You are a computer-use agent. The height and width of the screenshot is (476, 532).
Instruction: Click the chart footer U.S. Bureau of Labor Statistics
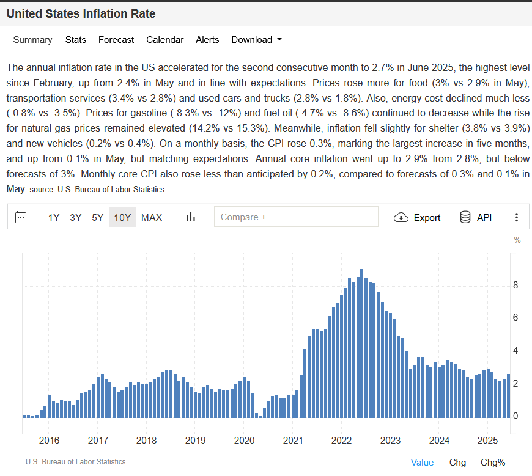pyautogui.click(x=75, y=462)
